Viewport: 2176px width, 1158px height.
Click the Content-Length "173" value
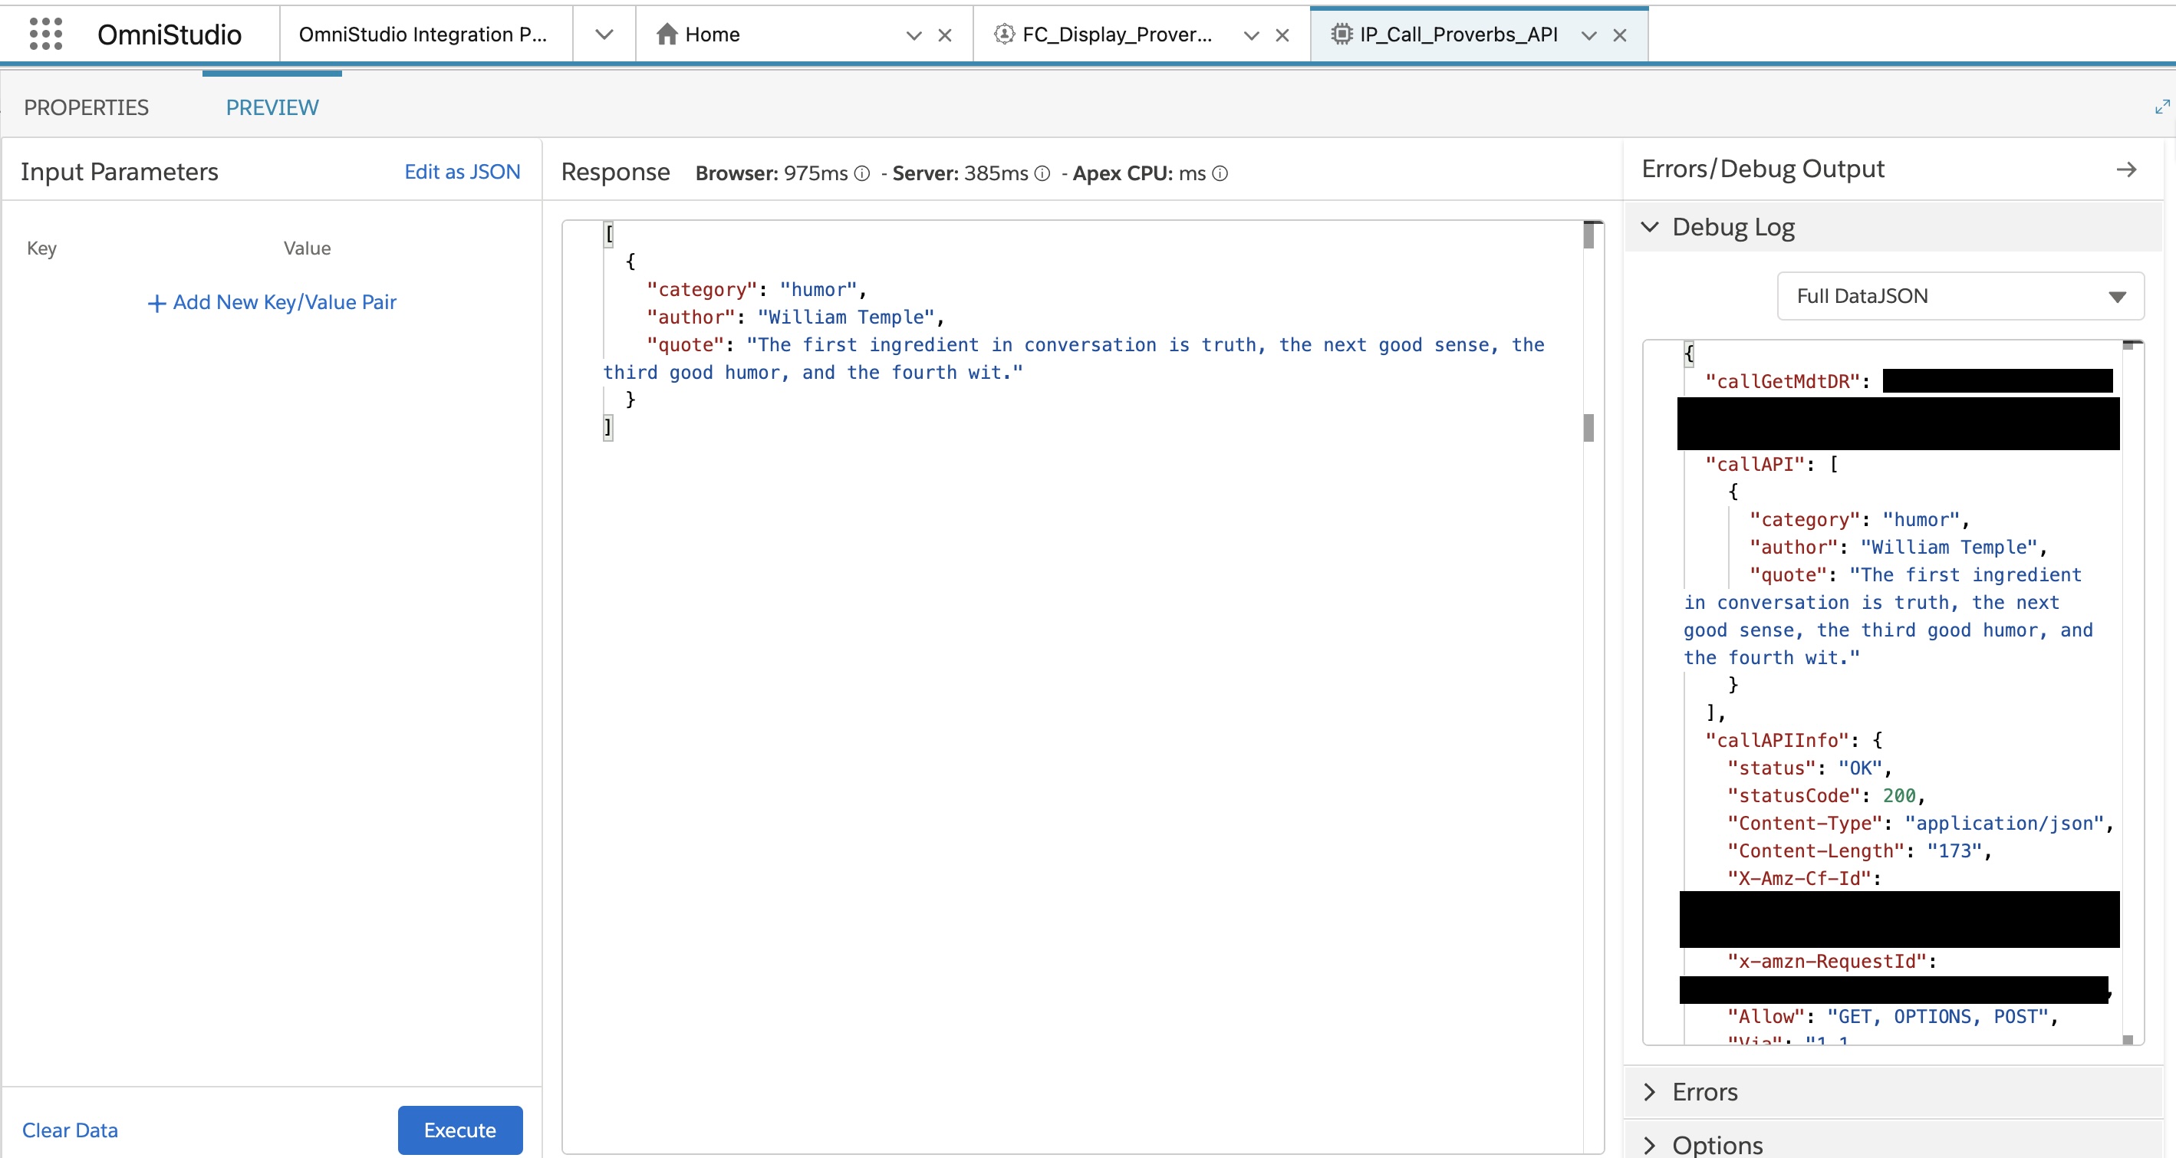(x=1954, y=851)
